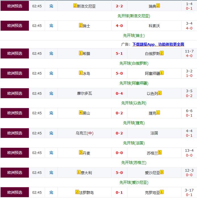197x198 pixels.
Task: Open the 下载捷报App advertisement link
Action: point(158,44)
